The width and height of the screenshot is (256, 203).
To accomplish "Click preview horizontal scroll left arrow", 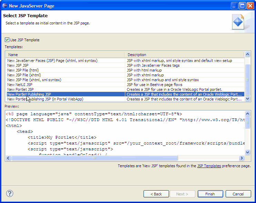I will click(x=8, y=158).
